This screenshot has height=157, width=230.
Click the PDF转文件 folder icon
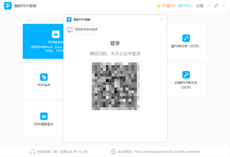click(56, 34)
